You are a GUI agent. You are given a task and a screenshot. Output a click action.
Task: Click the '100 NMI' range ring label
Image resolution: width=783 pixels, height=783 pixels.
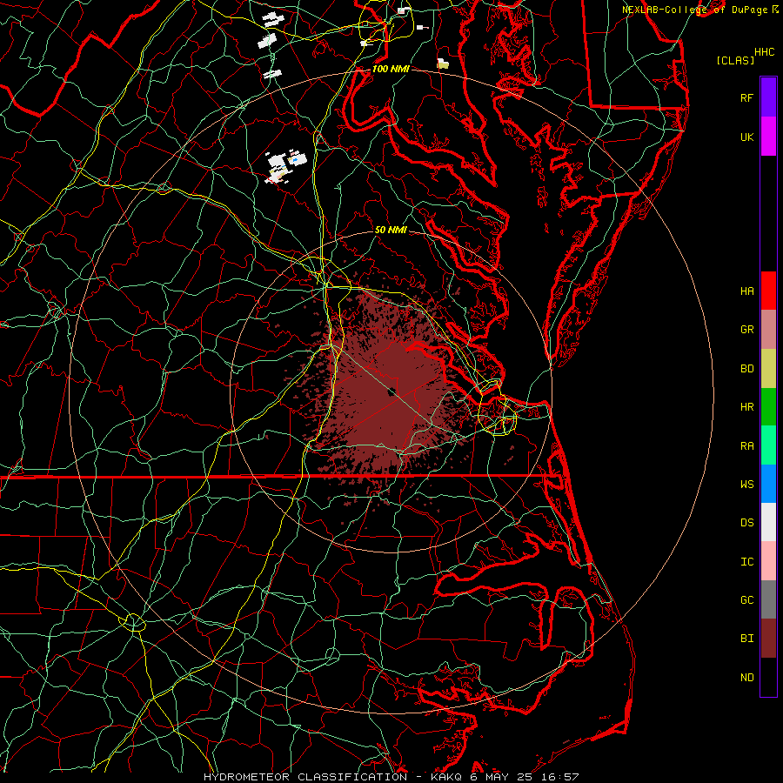click(x=391, y=69)
